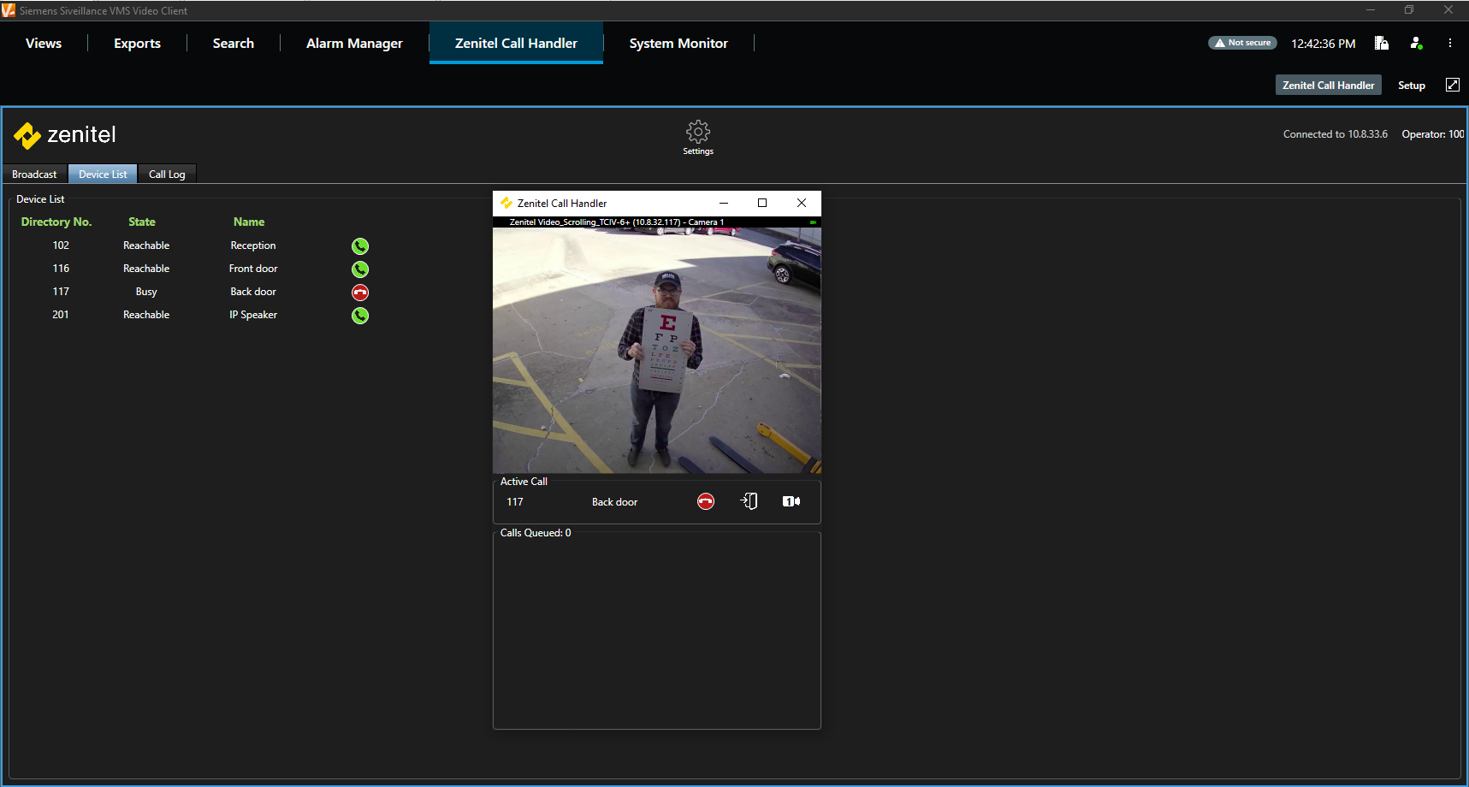
Task: Switch to the Broadcast tab
Action: [34, 175]
